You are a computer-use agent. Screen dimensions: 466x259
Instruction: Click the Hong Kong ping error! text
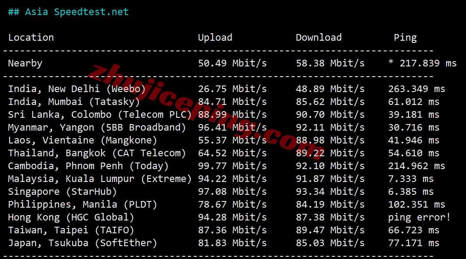(x=419, y=217)
